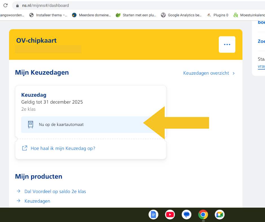Click the green leaf bookmark icon
The image size is (265, 222).
118,15
